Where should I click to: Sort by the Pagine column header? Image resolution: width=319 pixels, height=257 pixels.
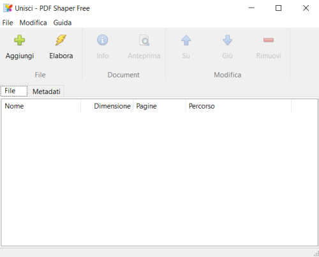[x=159, y=106]
